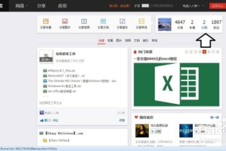The width and height of the screenshot is (226, 151).
Task: Open the 【Glary Utilities】 folder
Action: tap(59, 140)
